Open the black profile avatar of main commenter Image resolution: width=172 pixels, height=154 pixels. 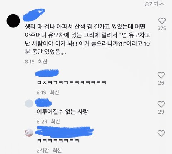13,21
